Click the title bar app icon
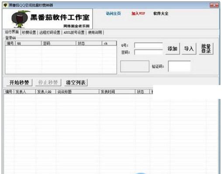 pyautogui.click(x=6, y=5)
